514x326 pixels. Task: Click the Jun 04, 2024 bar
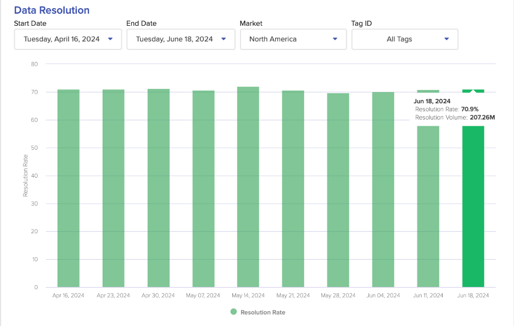coord(383,189)
